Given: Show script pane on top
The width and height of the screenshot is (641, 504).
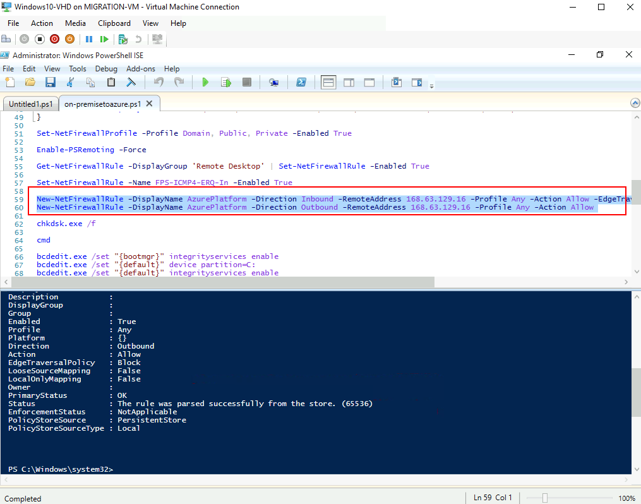Looking at the screenshot, I should click(x=328, y=82).
